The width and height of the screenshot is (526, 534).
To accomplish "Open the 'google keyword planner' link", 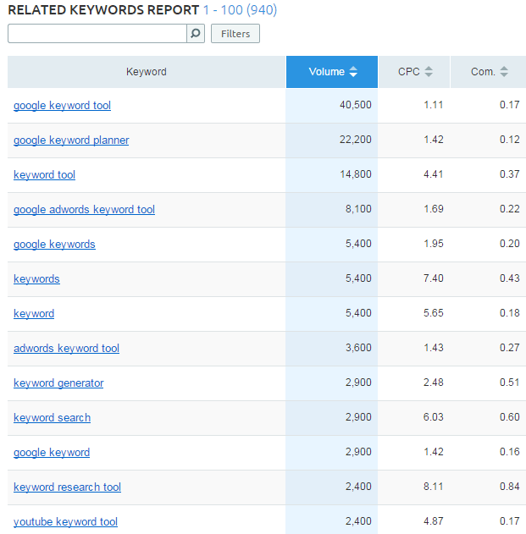I will coord(71,140).
